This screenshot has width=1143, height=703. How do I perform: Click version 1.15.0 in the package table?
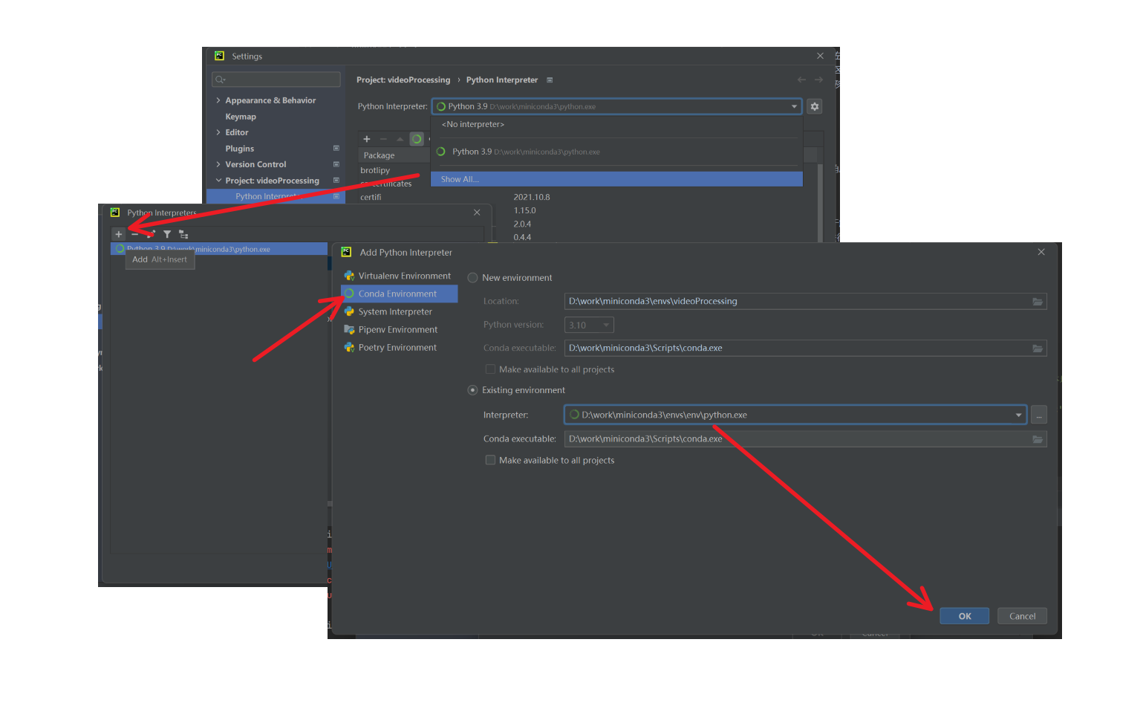pos(524,210)
